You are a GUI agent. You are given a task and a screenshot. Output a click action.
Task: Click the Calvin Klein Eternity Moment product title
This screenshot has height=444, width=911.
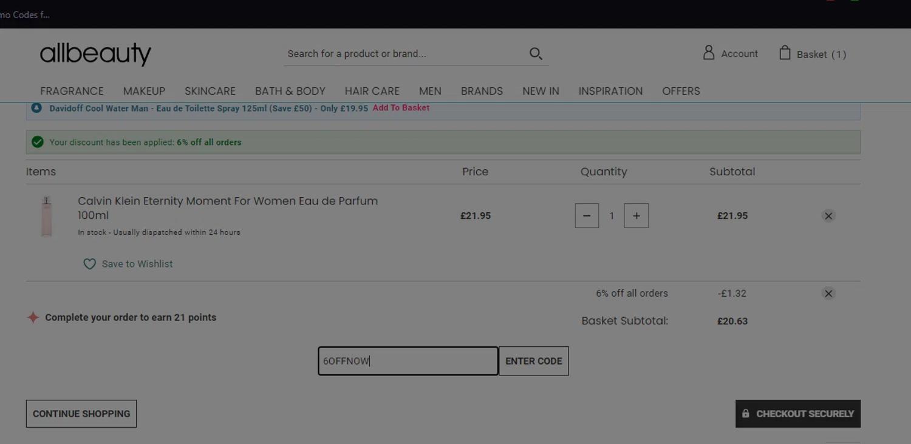(228, 208)
